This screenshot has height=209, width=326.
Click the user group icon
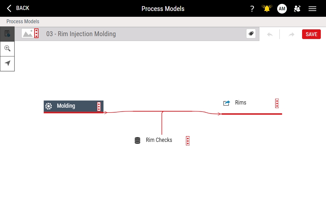tap(297, 9)
